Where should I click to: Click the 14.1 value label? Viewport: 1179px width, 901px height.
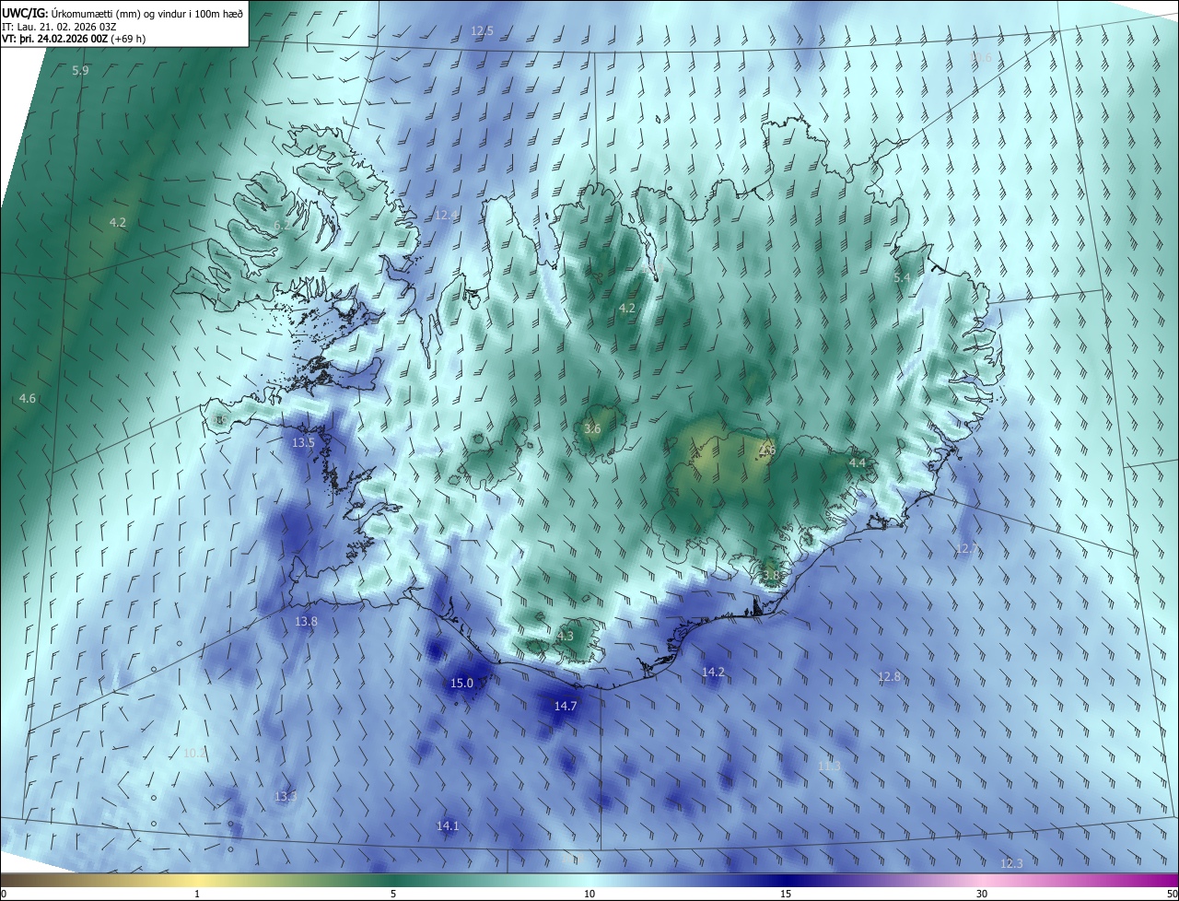point(447,826)
